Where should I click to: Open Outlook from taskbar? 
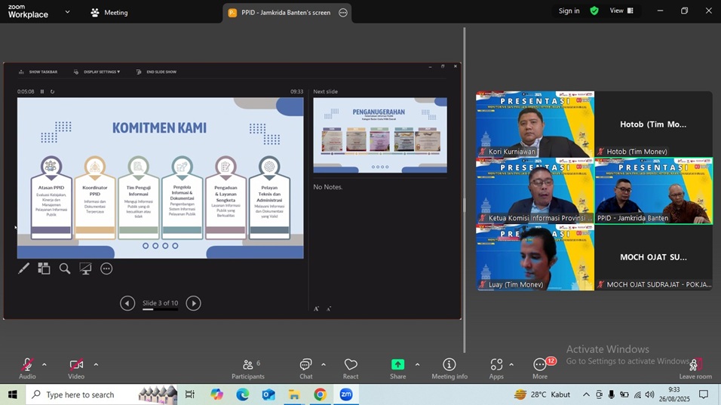268,394
